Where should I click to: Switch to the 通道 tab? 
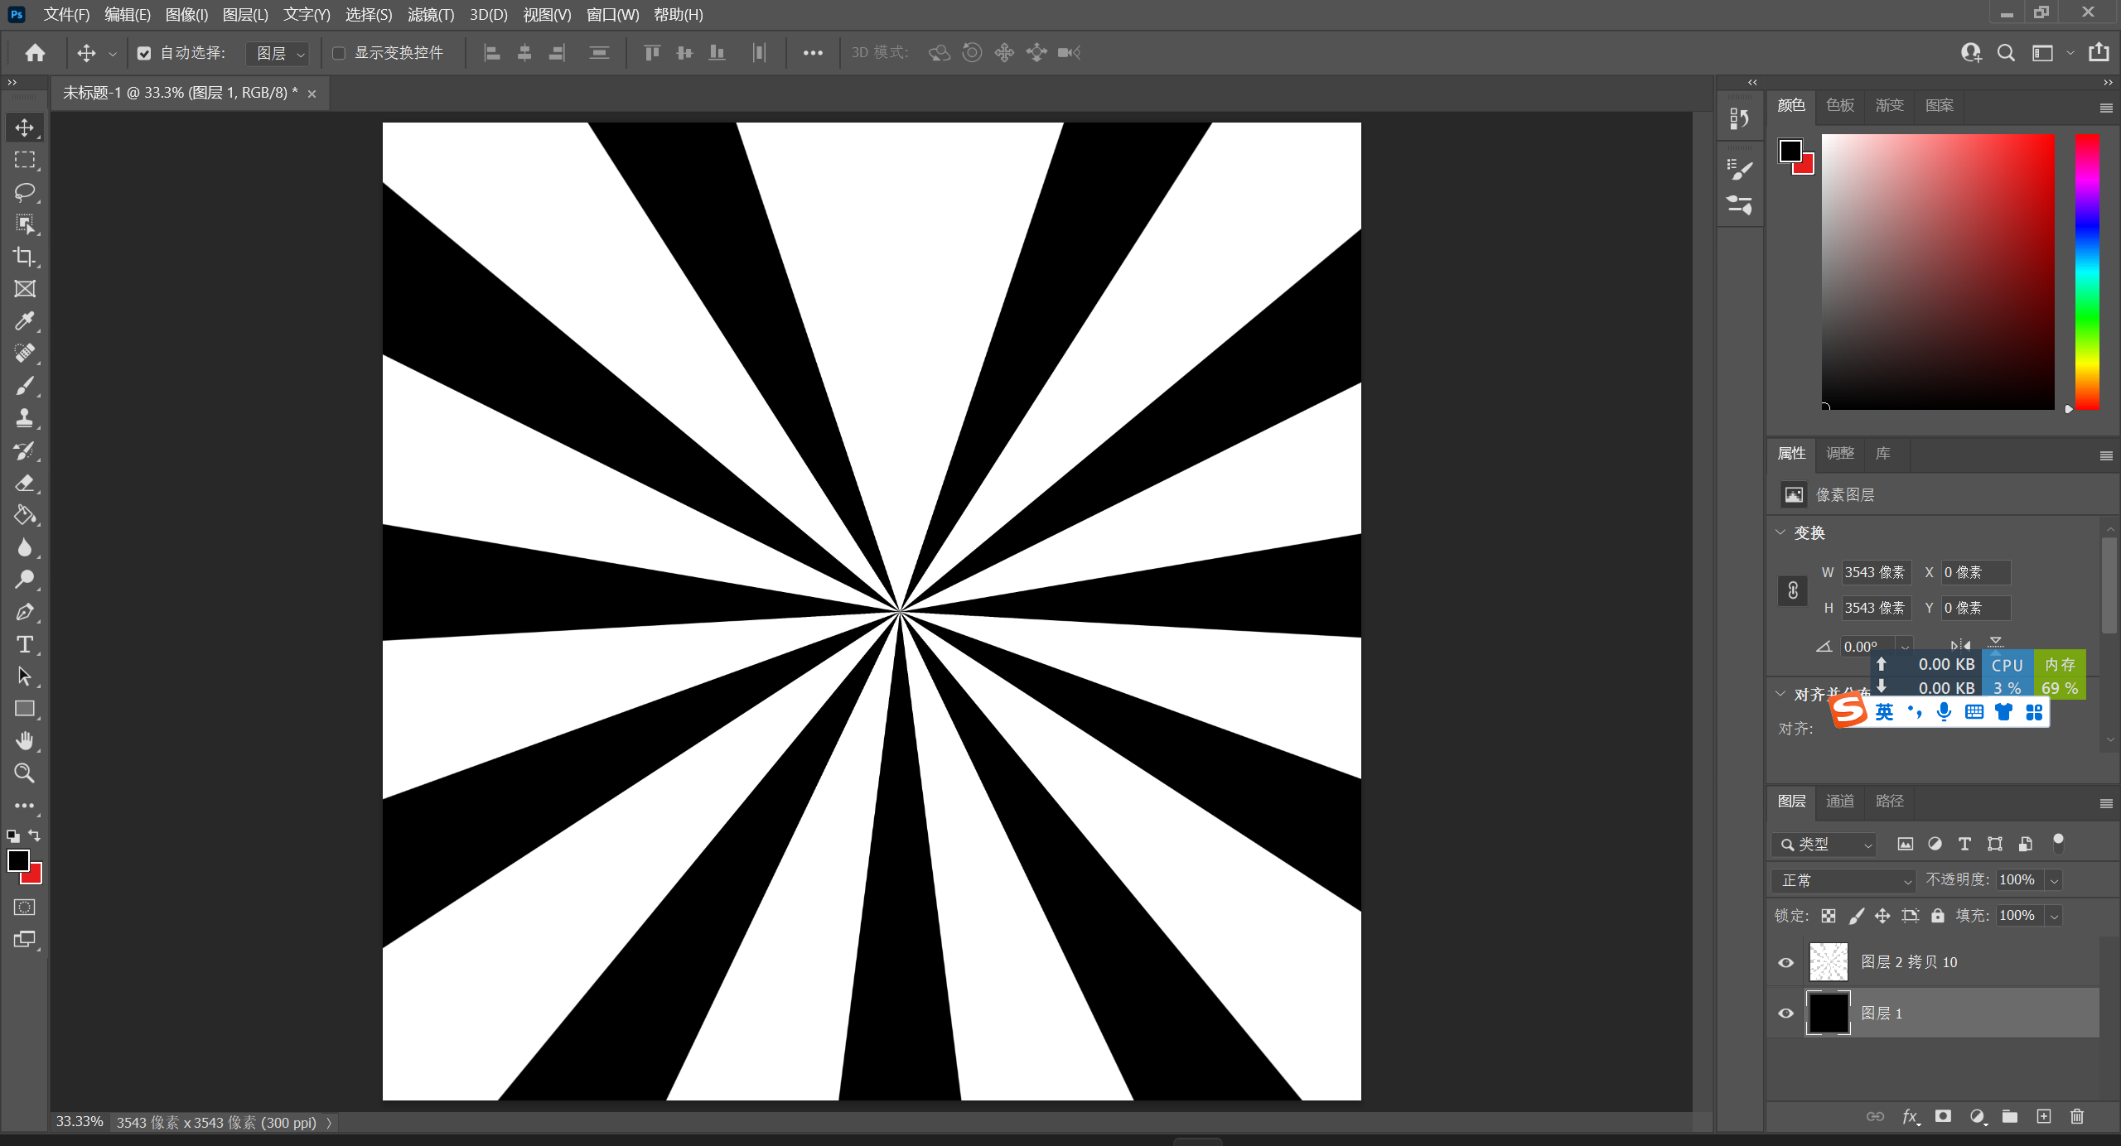pyautogui.click(x=1839, y=801)
